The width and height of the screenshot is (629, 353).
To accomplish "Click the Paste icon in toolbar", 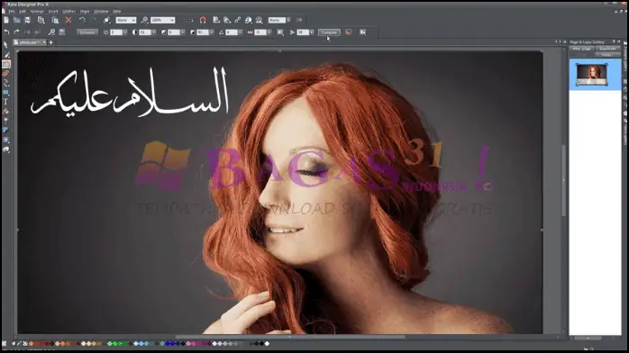I will 55,20.
